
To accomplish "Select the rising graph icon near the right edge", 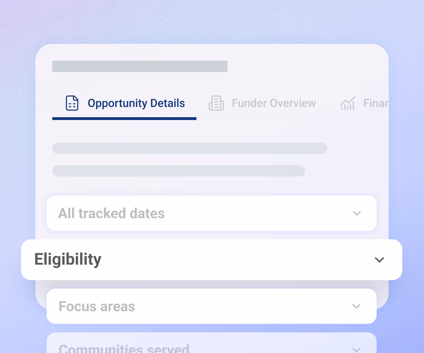I will coord(347,103).
